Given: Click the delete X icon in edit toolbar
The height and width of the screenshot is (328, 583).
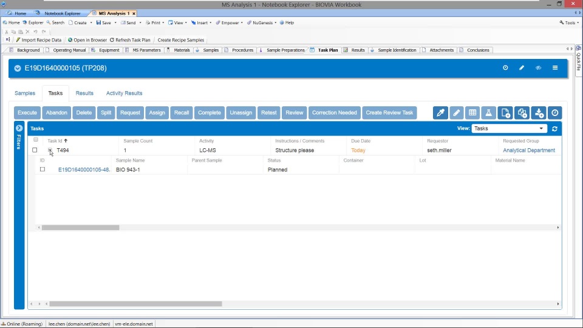Looking at the screenshot, I should point(27,32).
